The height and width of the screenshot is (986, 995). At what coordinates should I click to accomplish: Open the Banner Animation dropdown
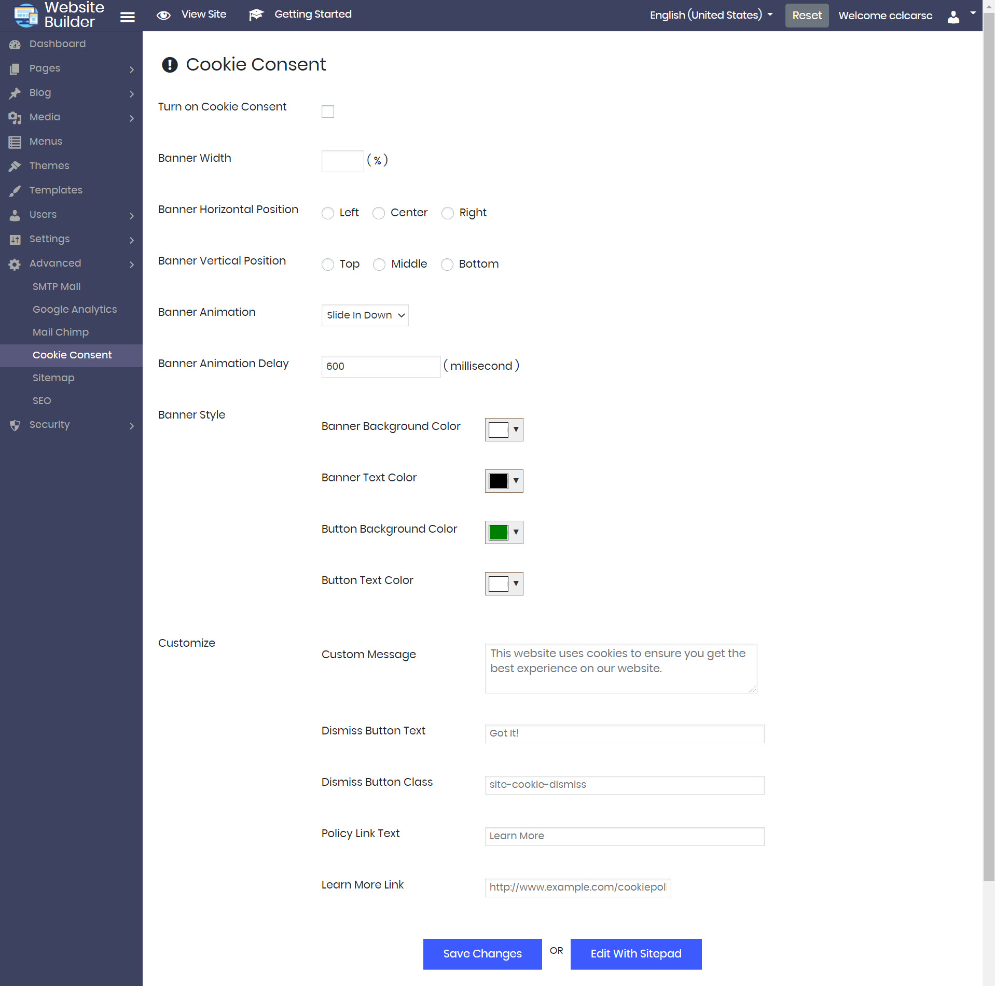click(x=365, y=315)
